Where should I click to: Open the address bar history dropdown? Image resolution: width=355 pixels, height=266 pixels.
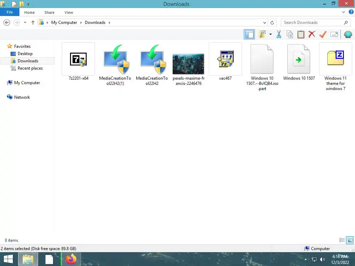coord(265,23)
